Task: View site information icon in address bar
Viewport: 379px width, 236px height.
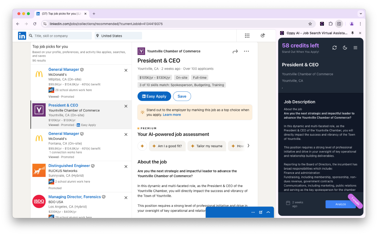Action: tap(45, 24)
